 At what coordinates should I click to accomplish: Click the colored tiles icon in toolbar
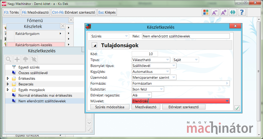tap(206, 12)
